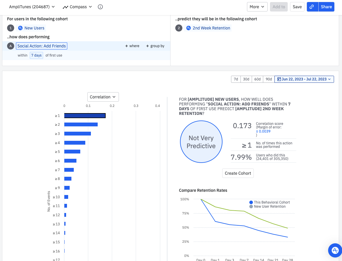
Task: Expand the Correlation metric dropdown
Action: (x=103, y=97)
